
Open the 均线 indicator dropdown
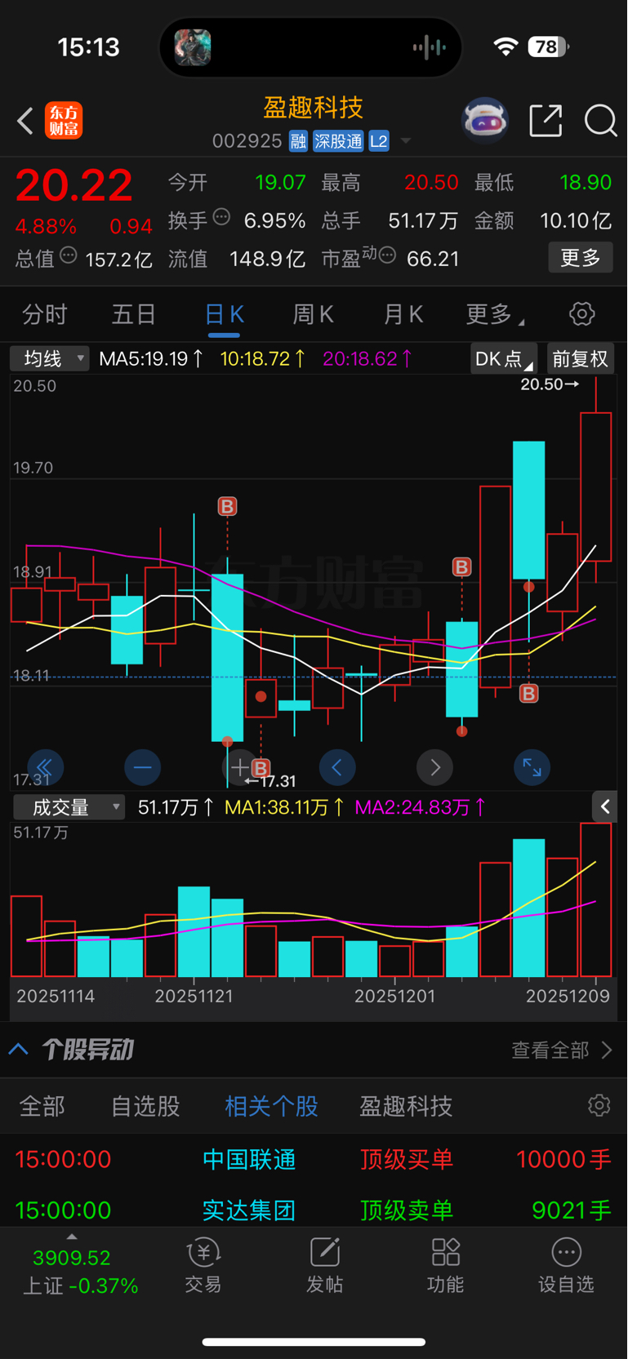pyautogui.click(x=49, y=358)
